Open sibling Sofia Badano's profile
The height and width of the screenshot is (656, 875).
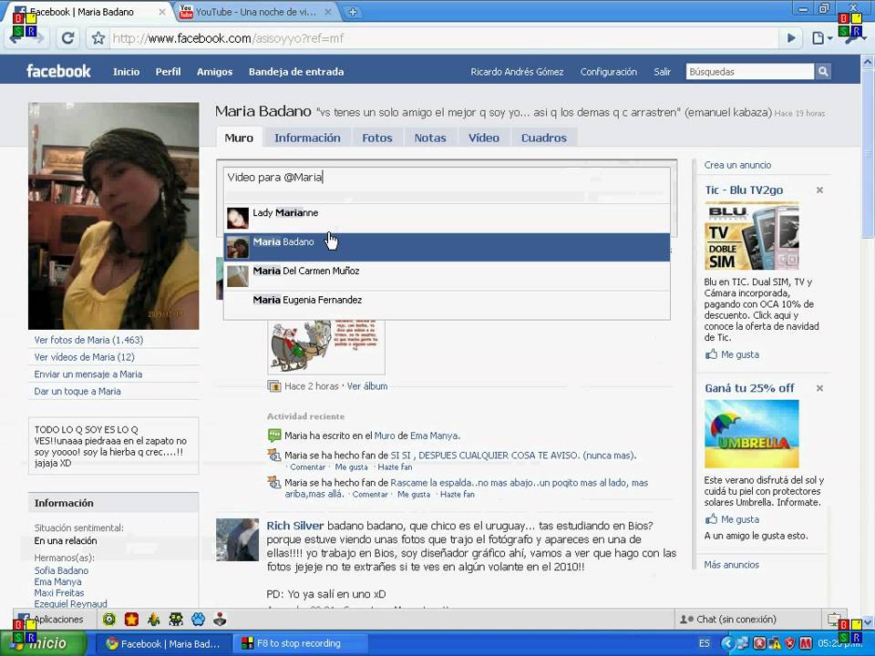61,570
